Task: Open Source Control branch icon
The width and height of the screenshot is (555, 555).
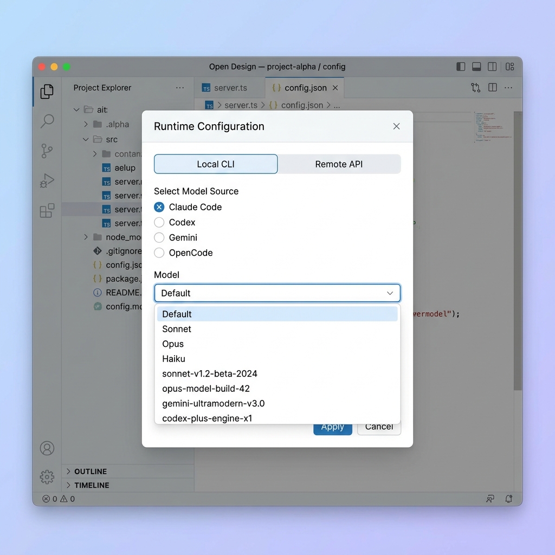Action: (x=47, y=151)
